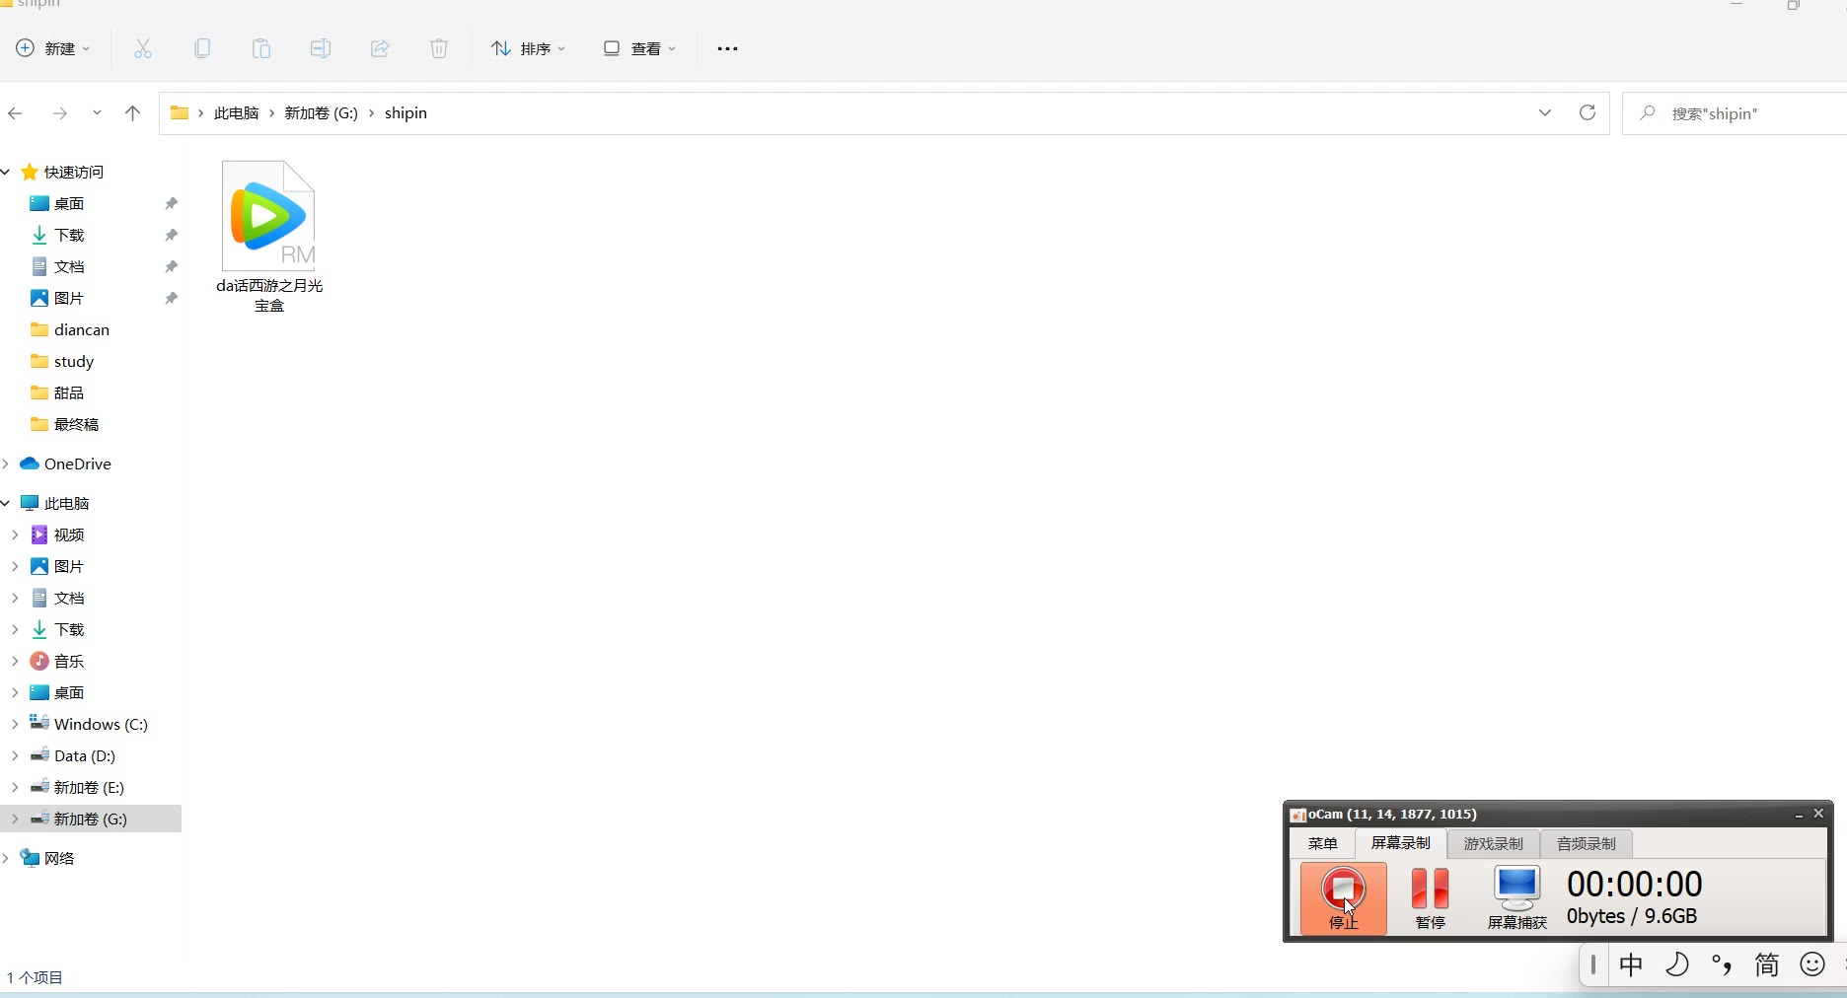Click 此电脑 in the address bar path
Image resolution: width=1847 pixels, height=998 pixels.
pos(237,113)
